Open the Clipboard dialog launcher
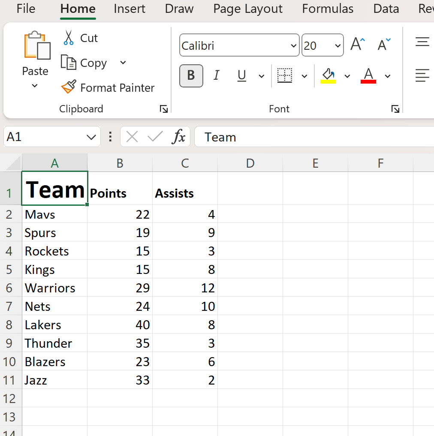 click(x=163, y=109)
